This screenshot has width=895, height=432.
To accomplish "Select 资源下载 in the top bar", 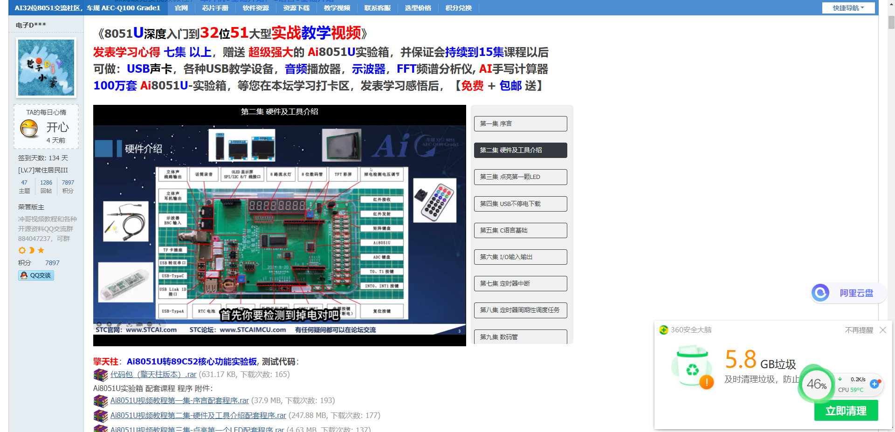I will click(296, 8).
